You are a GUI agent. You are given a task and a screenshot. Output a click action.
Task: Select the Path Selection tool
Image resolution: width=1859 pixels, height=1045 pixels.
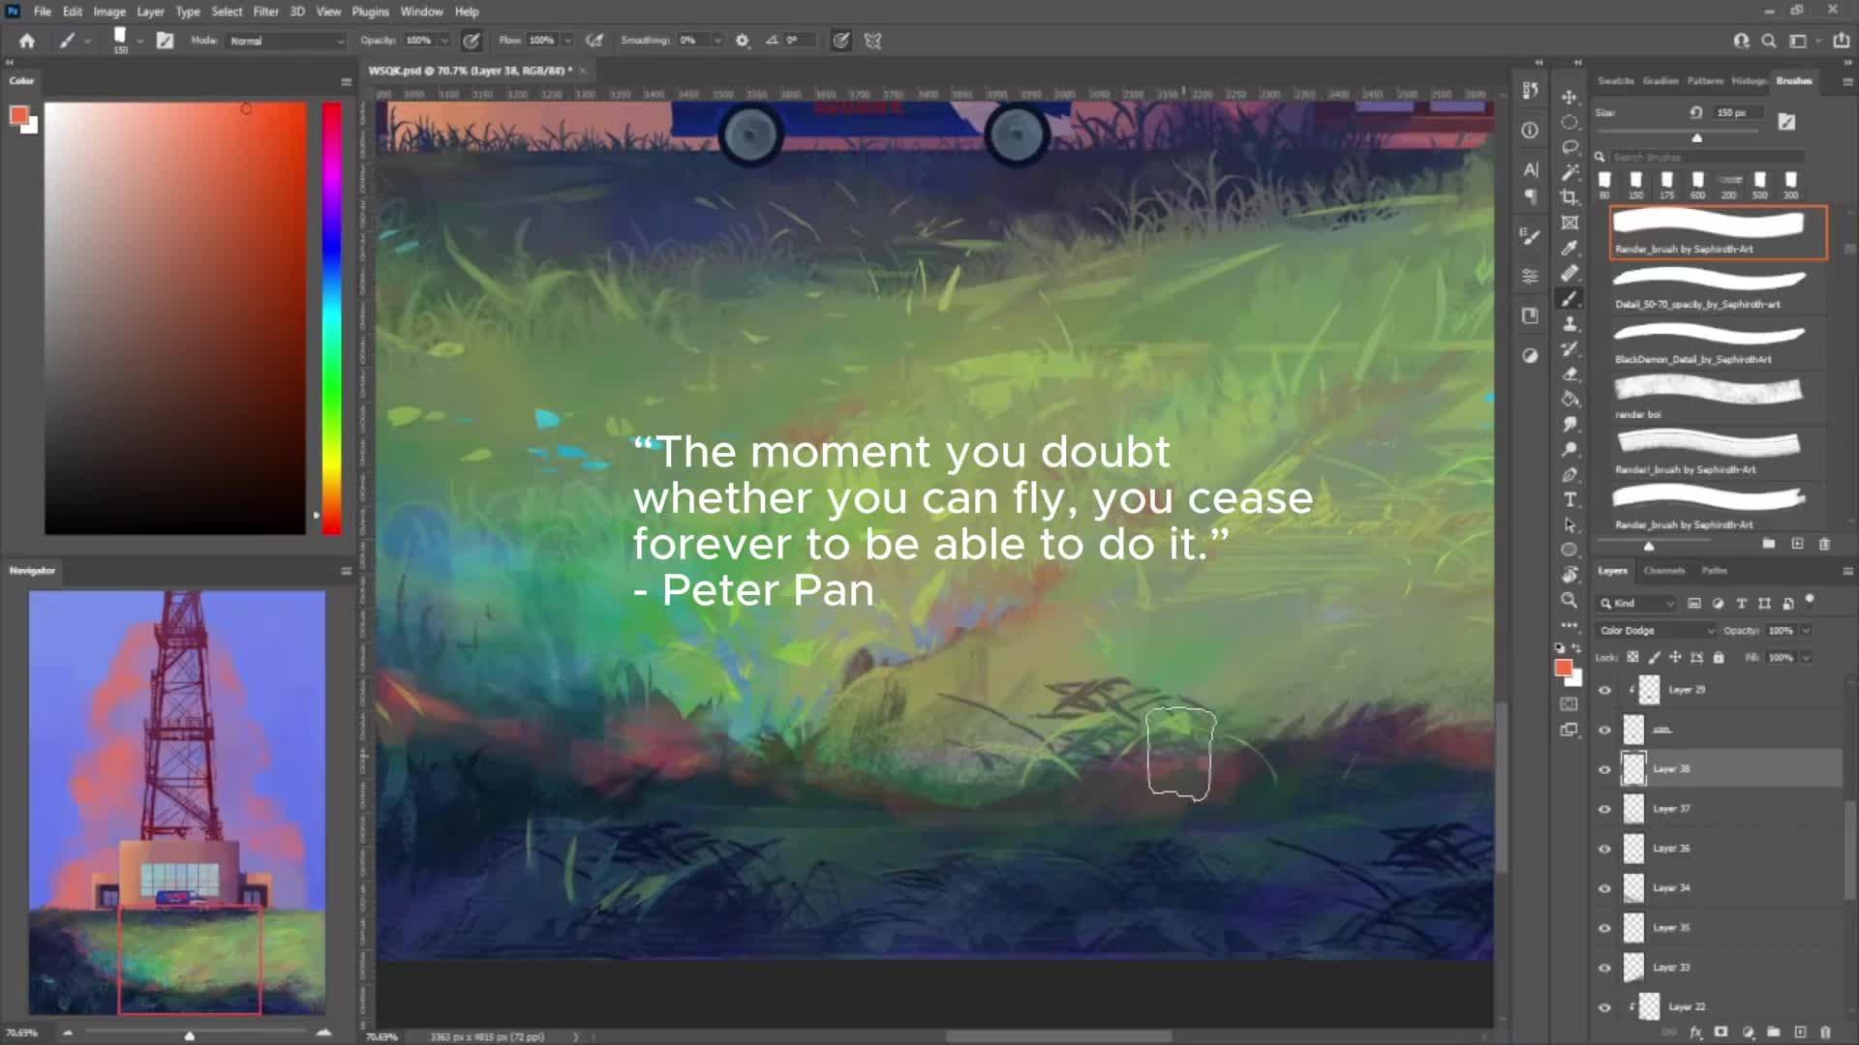coord(1569,524)
